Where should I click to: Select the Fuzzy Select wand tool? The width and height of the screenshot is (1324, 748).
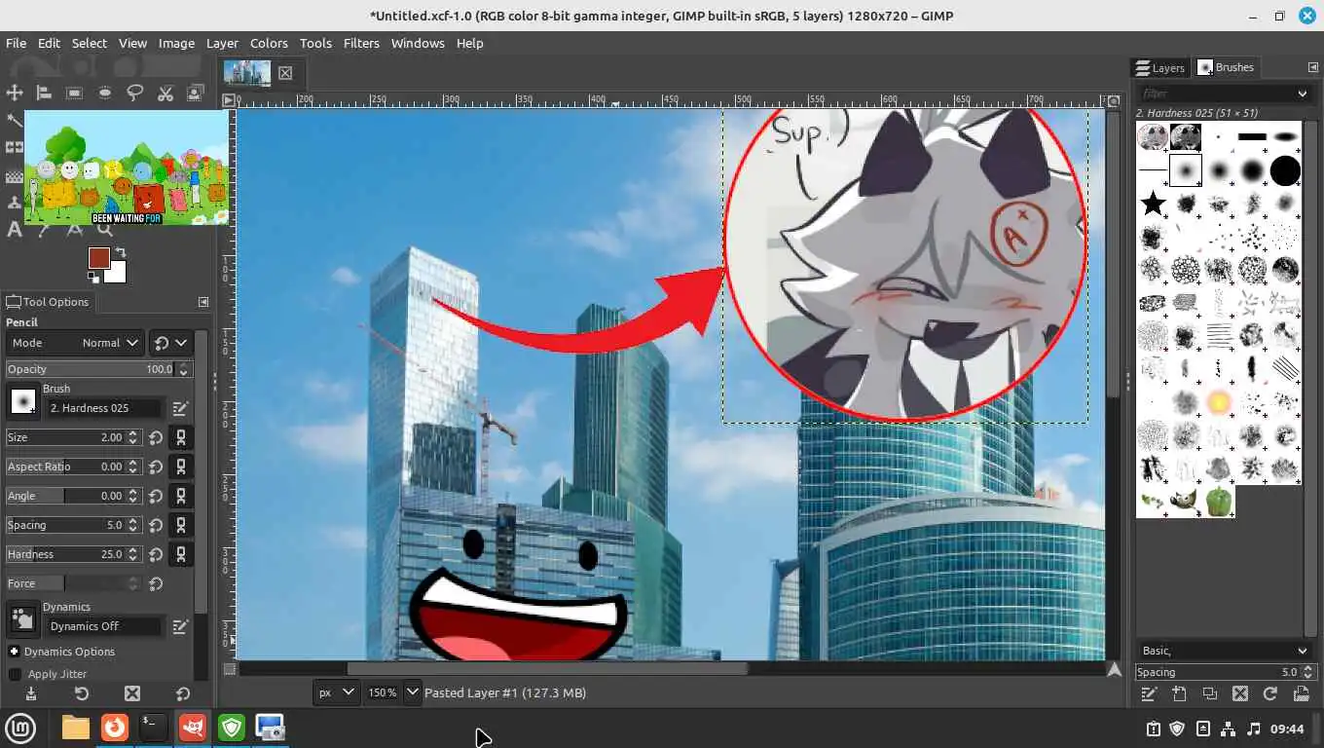[x=15, y=121]
